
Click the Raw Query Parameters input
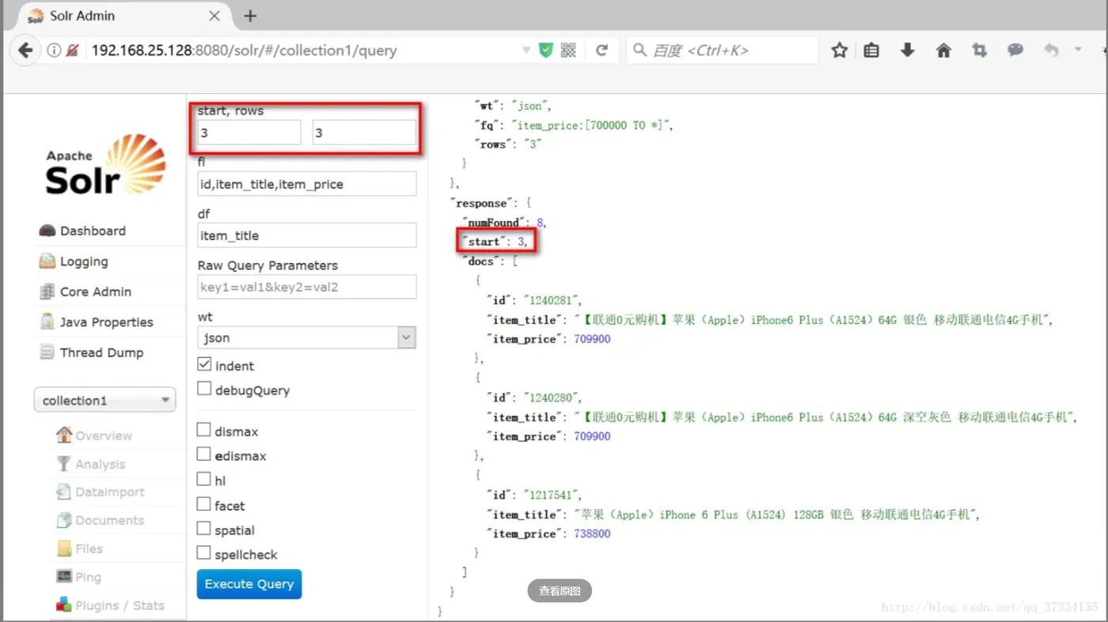[x=307, y=287]
